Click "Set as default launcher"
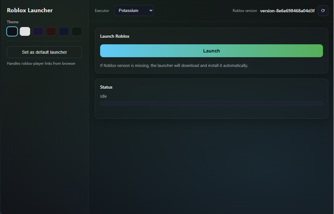The height and width of the screenshot is (214, 334). [x=44, y=52]
